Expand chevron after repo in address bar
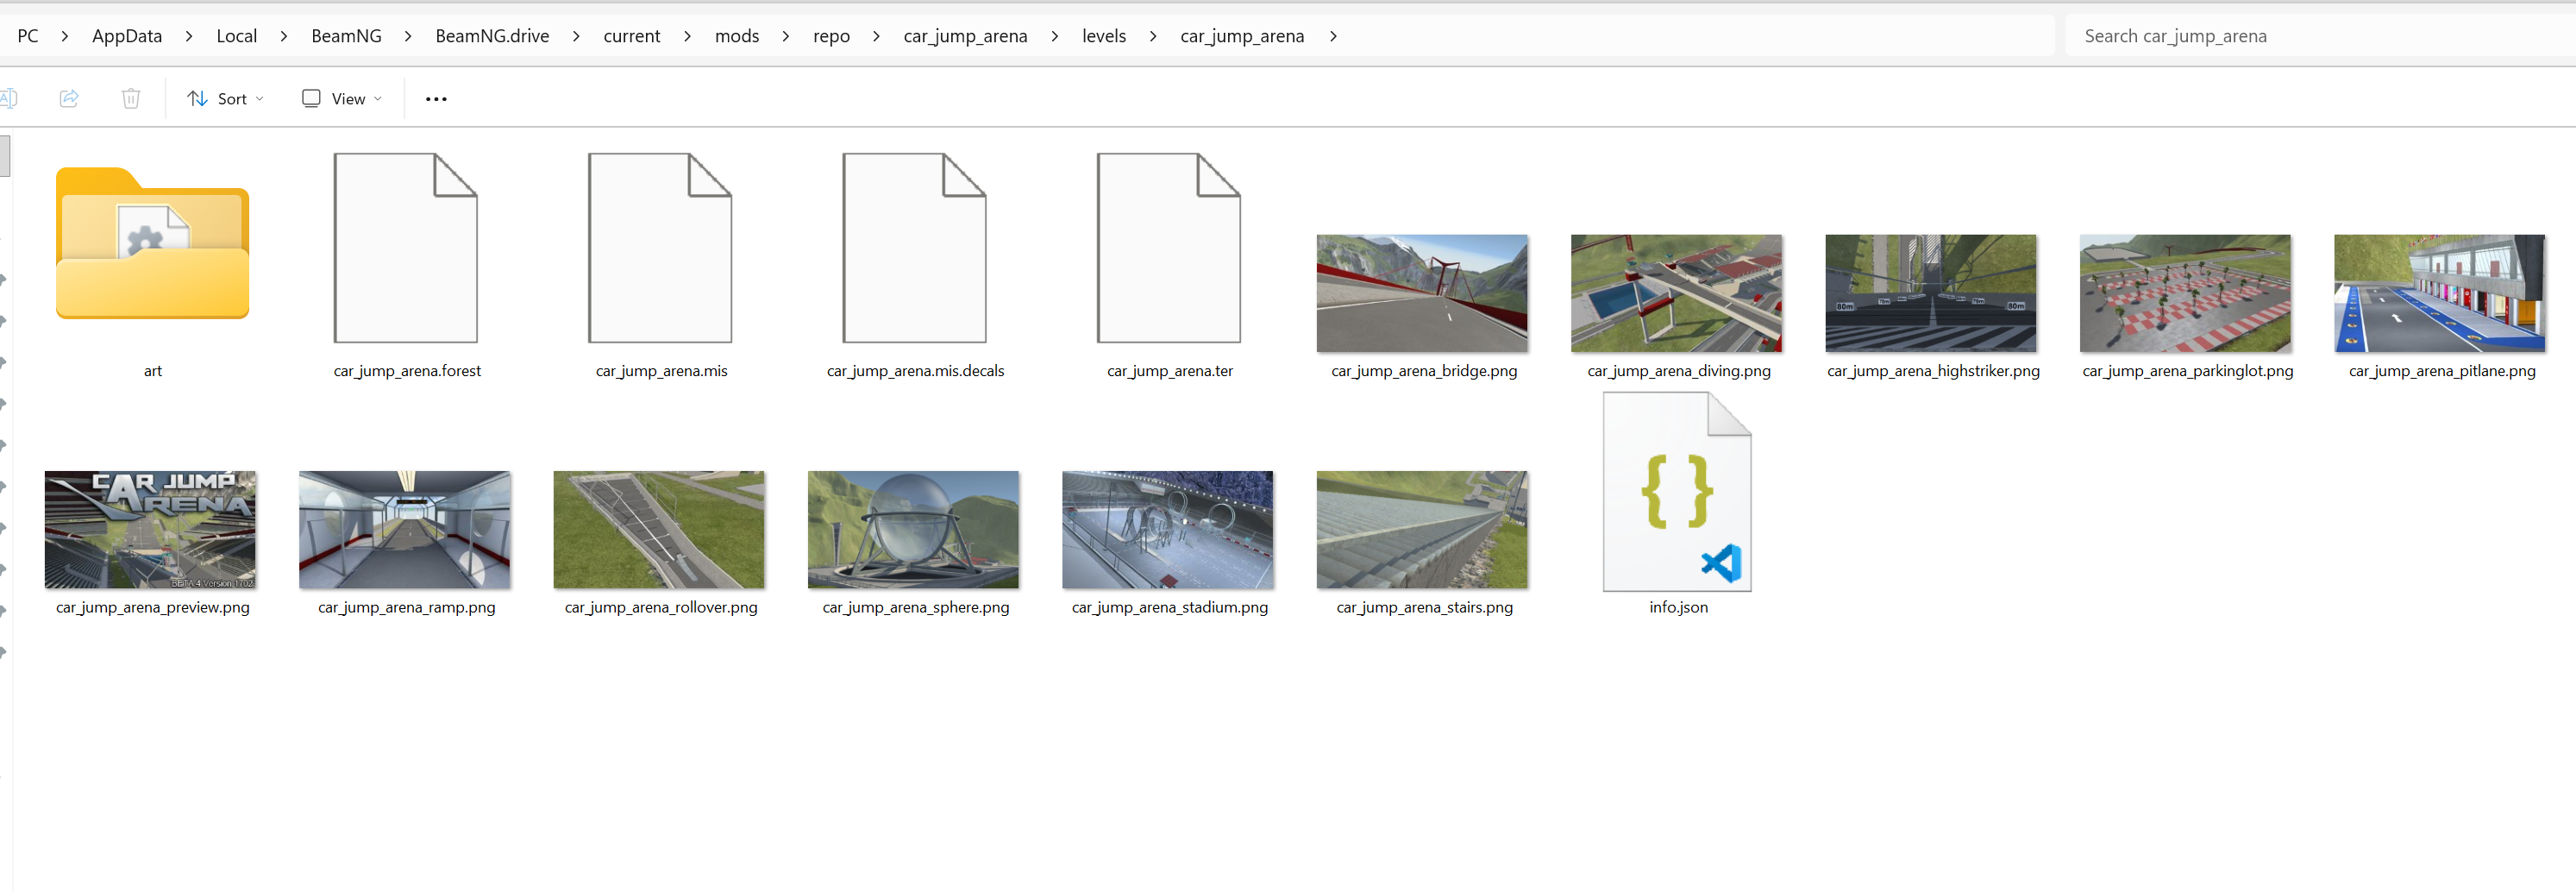 coord(877,36)
